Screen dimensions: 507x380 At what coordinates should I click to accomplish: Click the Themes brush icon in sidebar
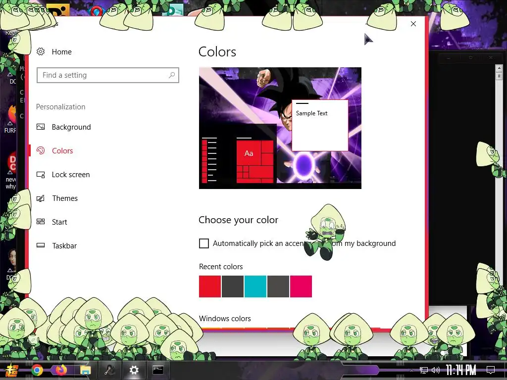point(41,198)
